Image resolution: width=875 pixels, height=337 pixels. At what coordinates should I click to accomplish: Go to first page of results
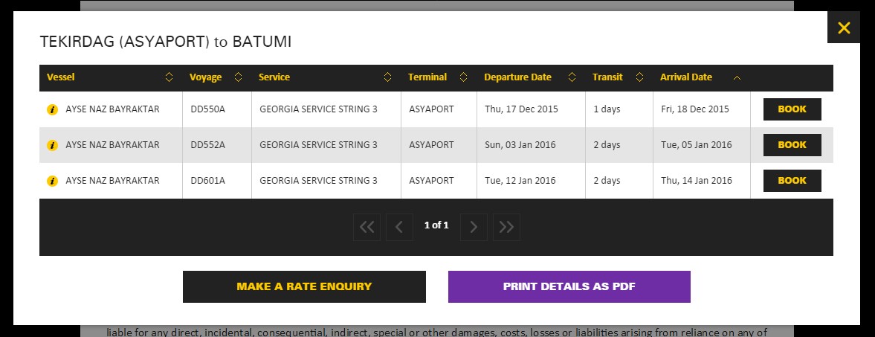pos(367,227)
